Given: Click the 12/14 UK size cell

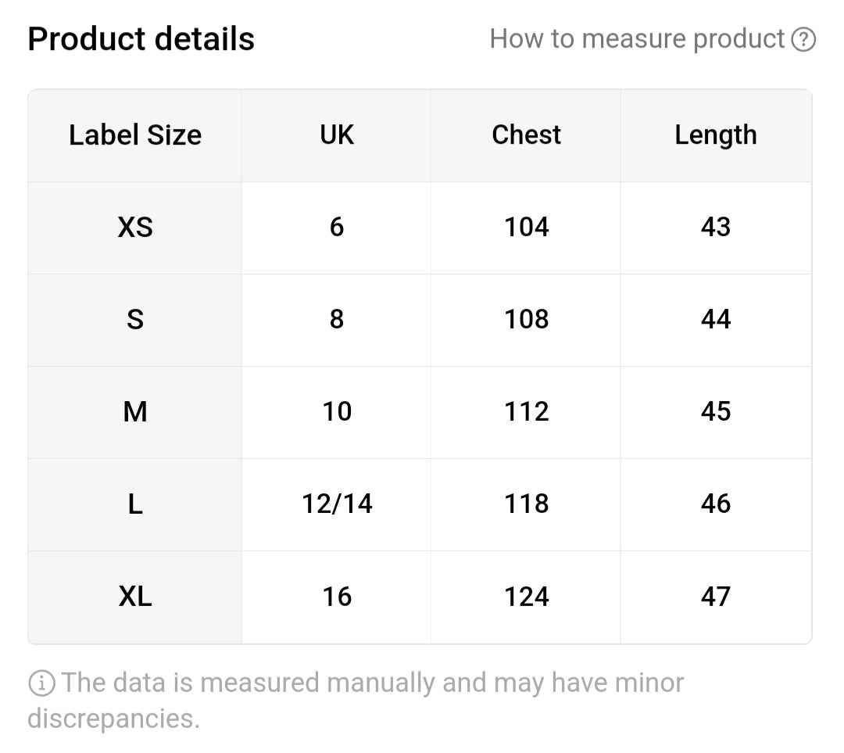Looking at the screenshot, I should [x=336, y=504].
